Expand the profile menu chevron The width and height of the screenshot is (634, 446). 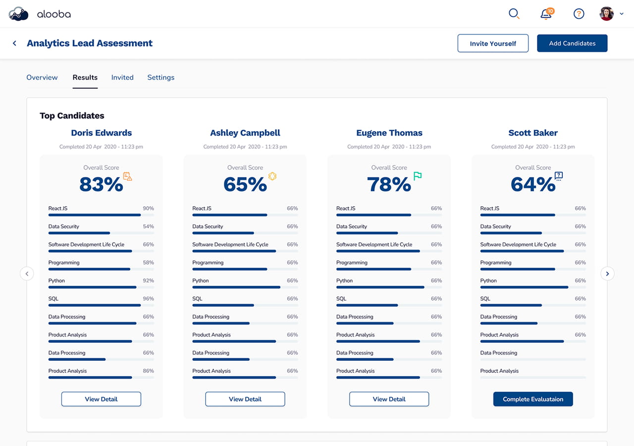[x=622, y=14]
